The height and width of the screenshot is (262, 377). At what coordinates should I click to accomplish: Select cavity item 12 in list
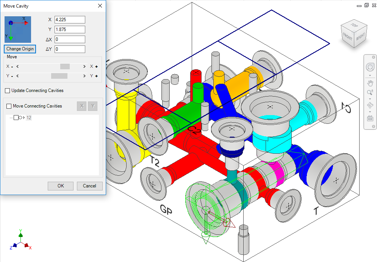29,118
